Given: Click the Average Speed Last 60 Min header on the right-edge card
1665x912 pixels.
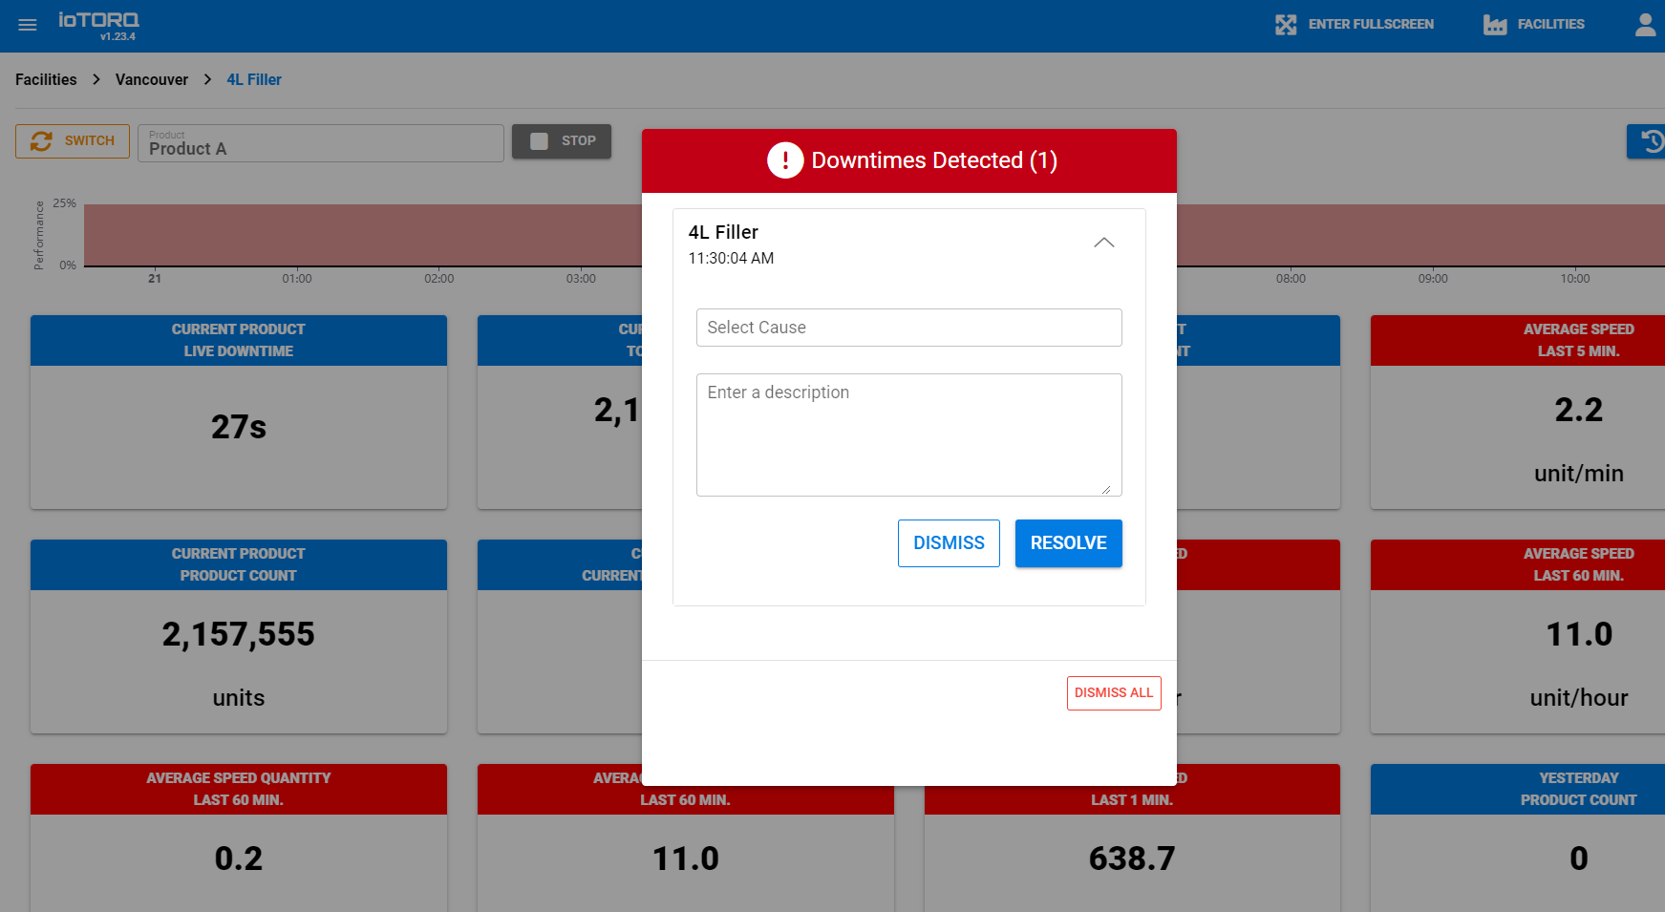Looking at the screenshot, I should (1518, 564).
